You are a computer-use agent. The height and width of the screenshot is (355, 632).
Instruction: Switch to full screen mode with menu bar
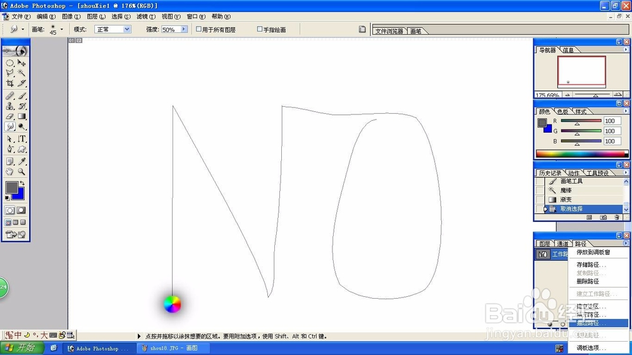tap(16, 222)
